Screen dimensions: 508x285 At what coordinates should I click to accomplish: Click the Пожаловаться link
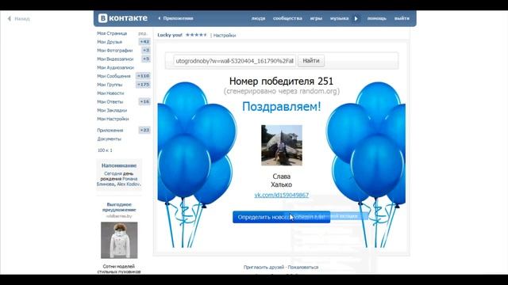303,268
